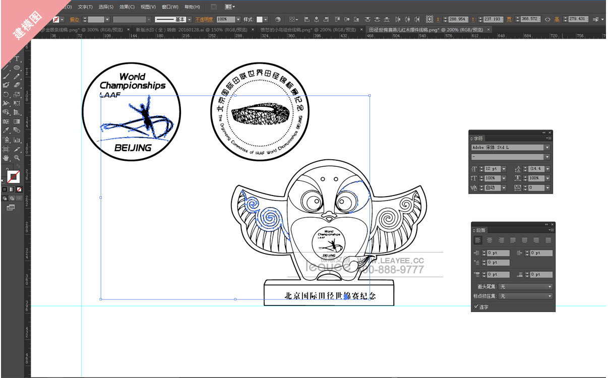Viewport: 608px width, 378px height.
Task: Select the Type tool in the toolbox
Action: (x=17, y=59)
